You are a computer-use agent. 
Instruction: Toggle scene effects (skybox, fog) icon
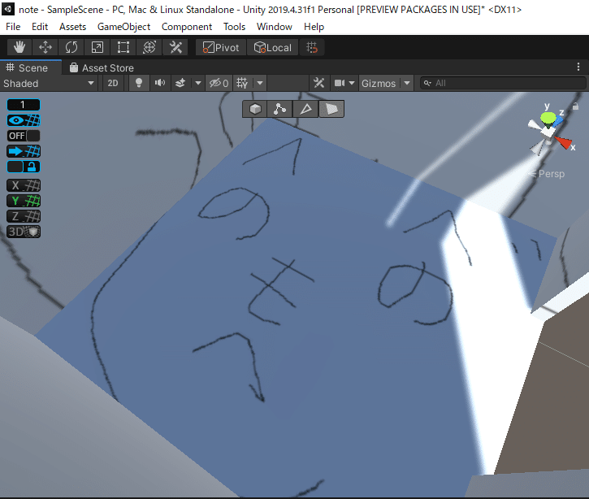tap(180, 83)
